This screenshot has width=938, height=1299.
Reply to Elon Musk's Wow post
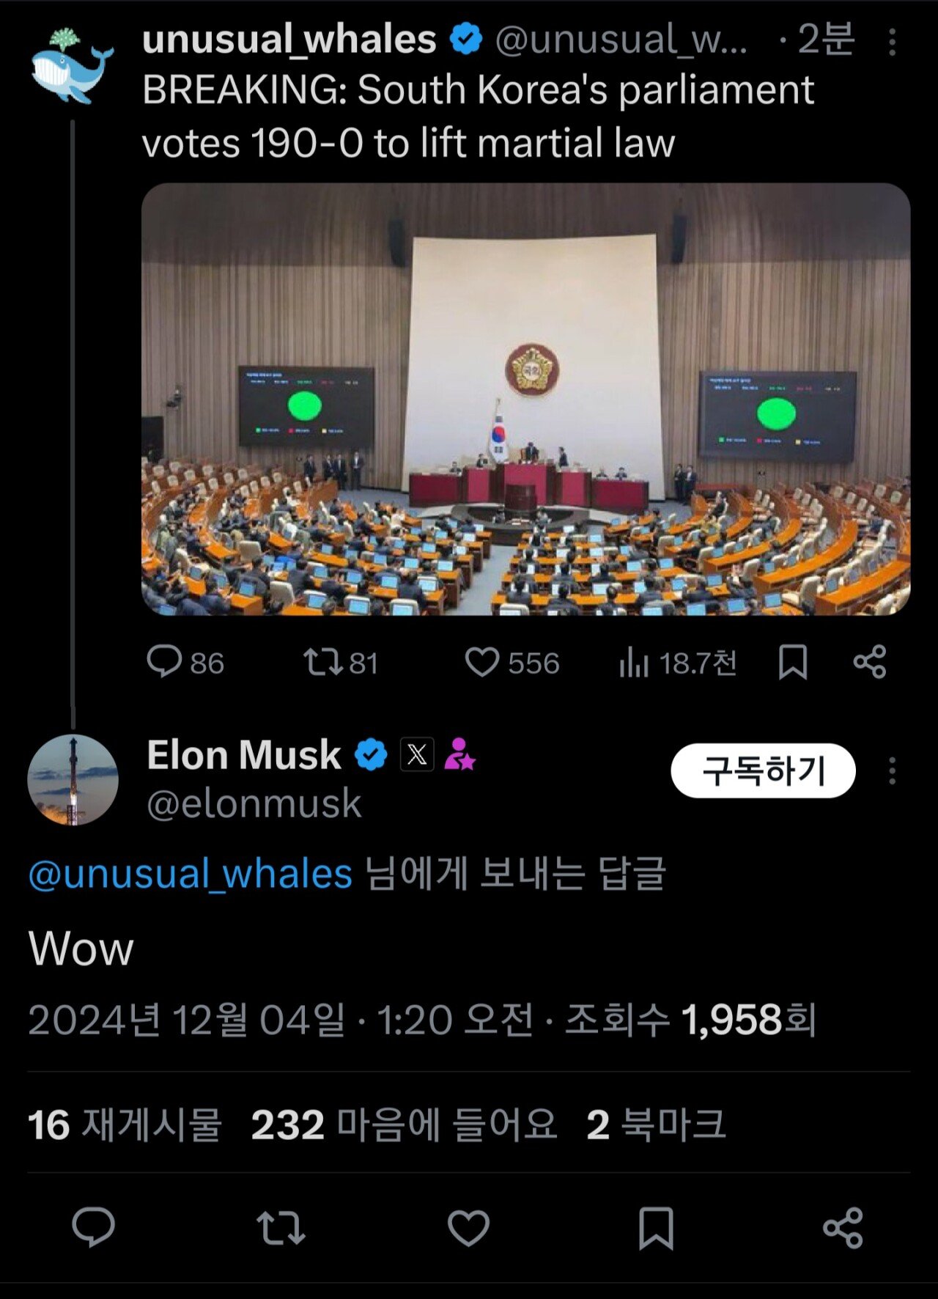coord(94,1227)
